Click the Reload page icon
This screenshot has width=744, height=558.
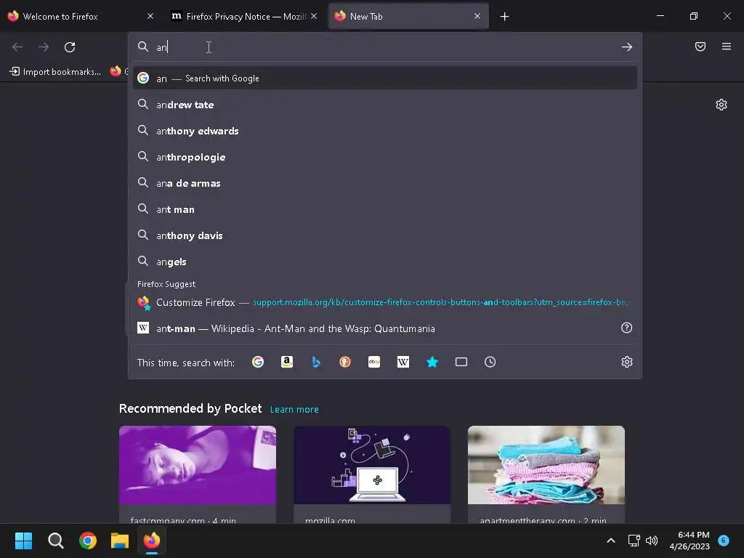tap(70, 47)
